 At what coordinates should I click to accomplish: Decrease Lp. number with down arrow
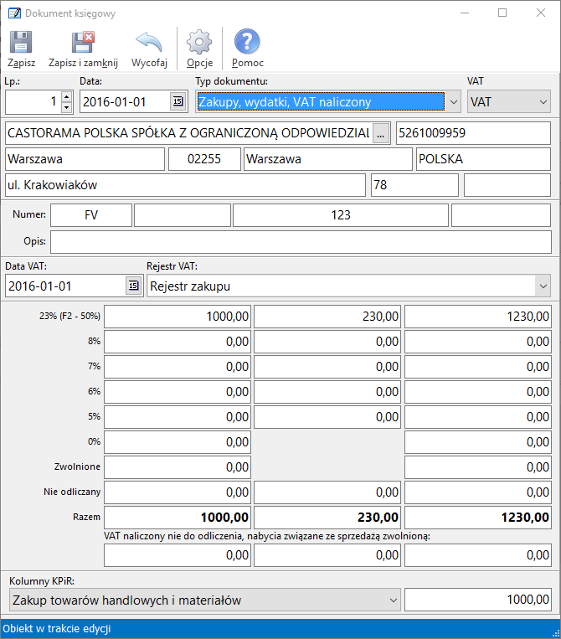pyautogui.click(x=67, y=107)
